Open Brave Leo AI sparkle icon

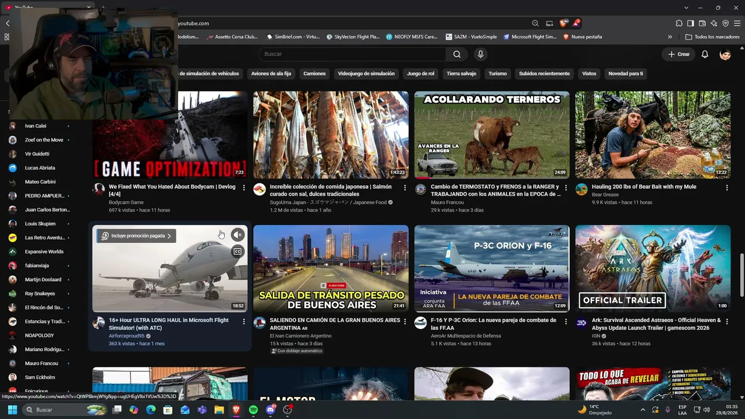point(714,23)
